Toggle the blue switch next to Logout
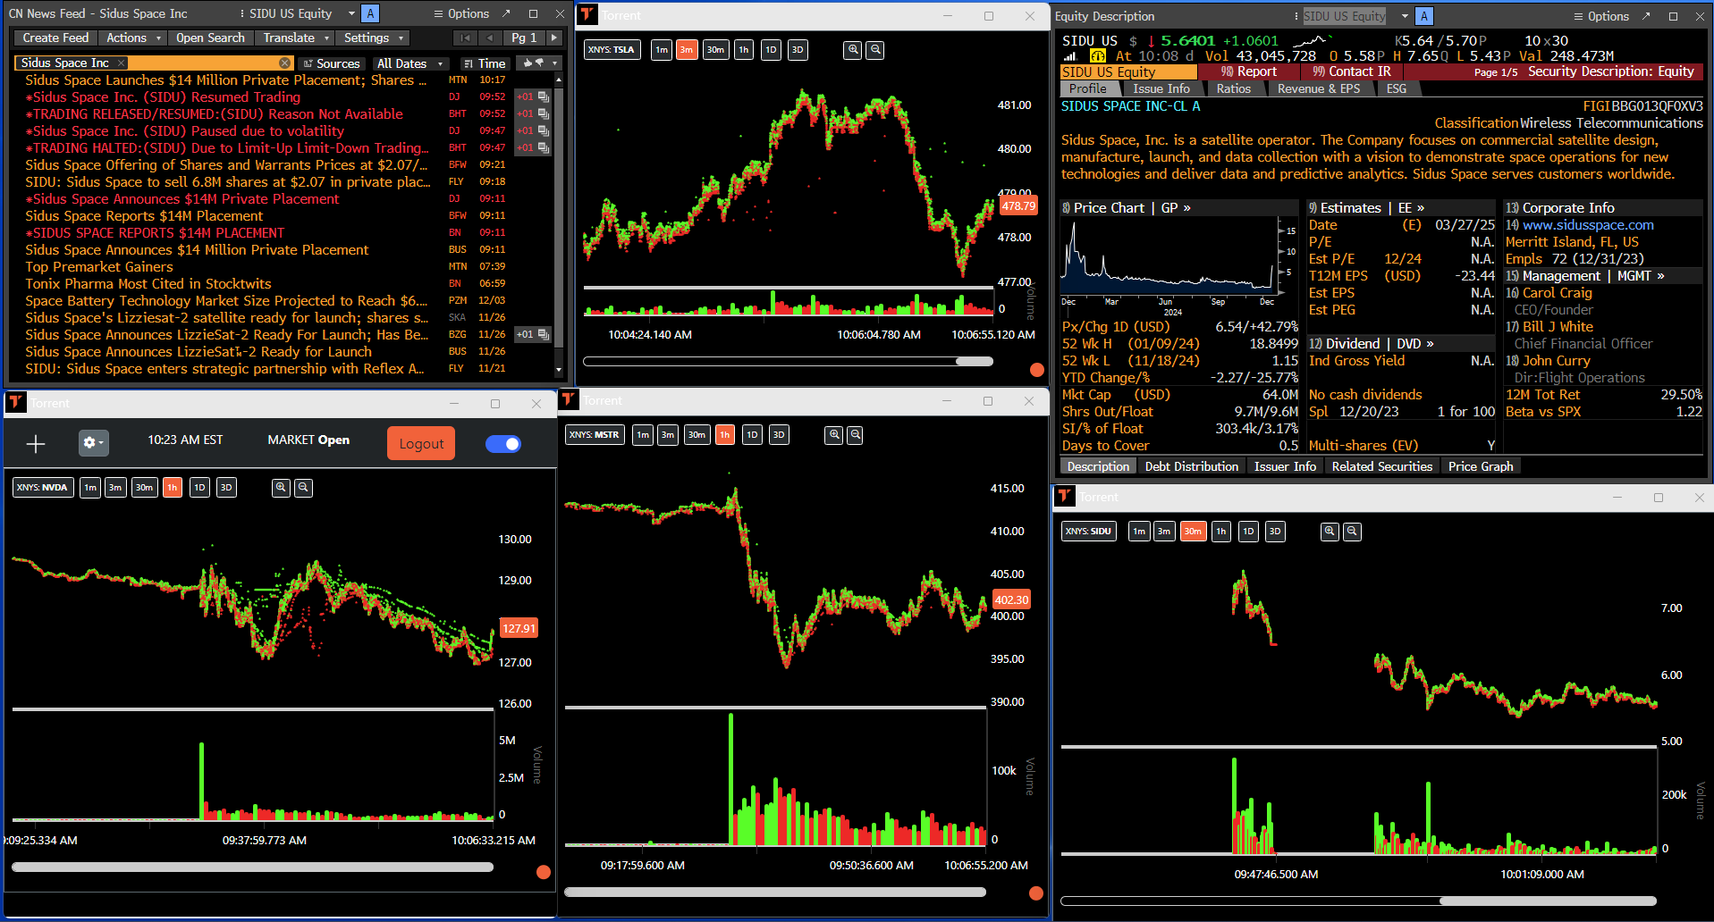 click(503, 444)
